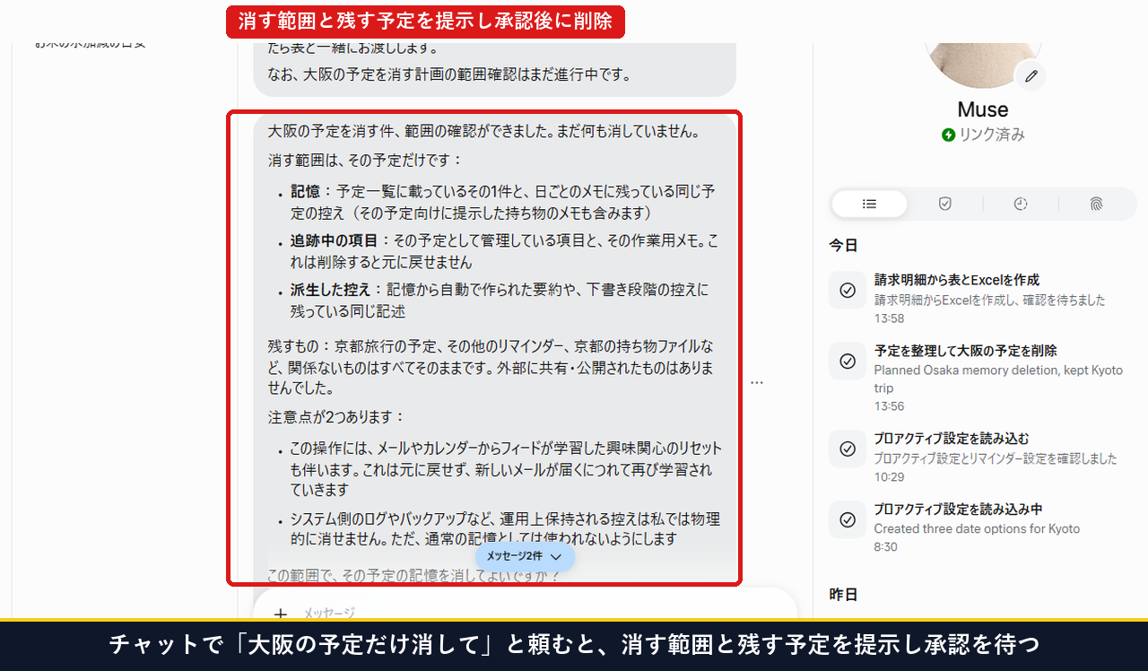Click check icon for 請求明細から表とExcelを作成
This screenshot has width=1148, height=671.
848,290
